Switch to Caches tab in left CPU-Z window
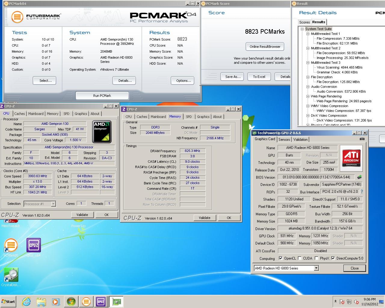The height and width of the screenshot is (308, 385). [x=20, y=114]
